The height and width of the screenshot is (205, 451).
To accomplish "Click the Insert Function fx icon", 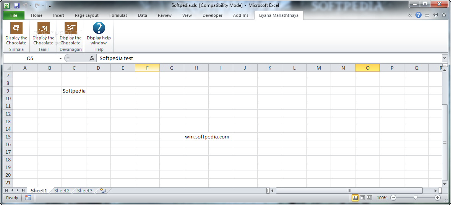I will [x=92, y=58].
